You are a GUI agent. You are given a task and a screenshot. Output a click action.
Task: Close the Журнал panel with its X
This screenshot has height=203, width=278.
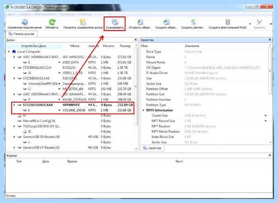pyautogui.click(x=270, y=155)
